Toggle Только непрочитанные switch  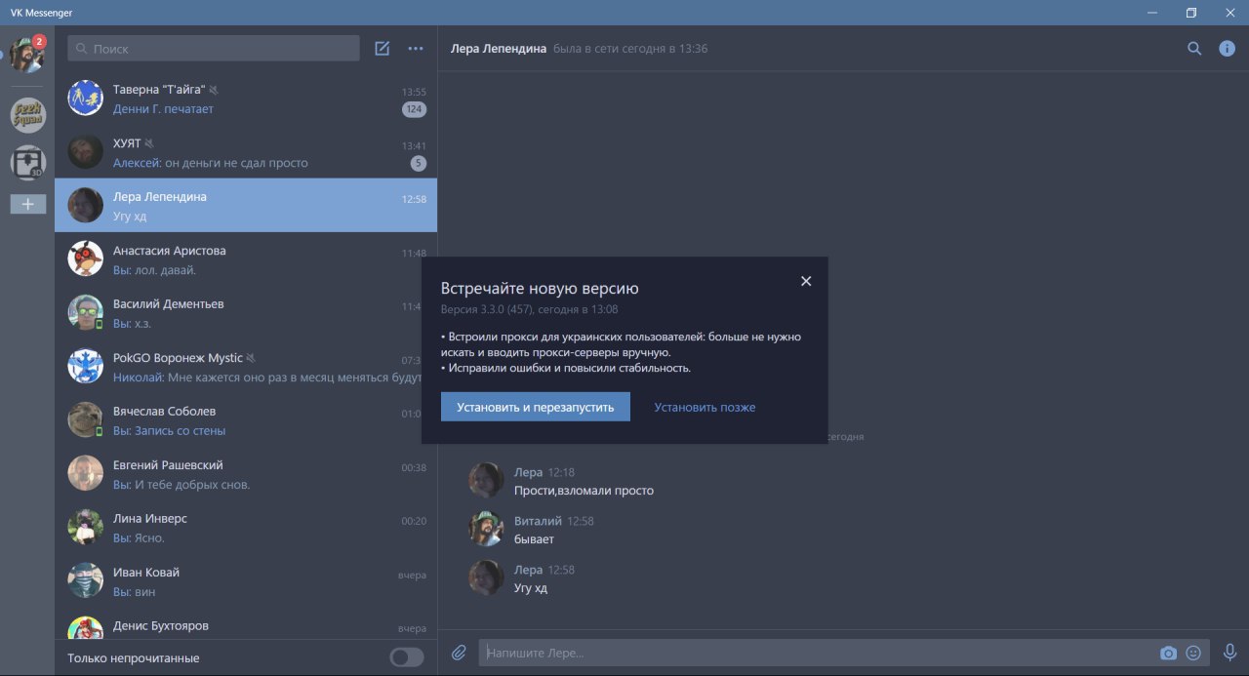point(407,657)
